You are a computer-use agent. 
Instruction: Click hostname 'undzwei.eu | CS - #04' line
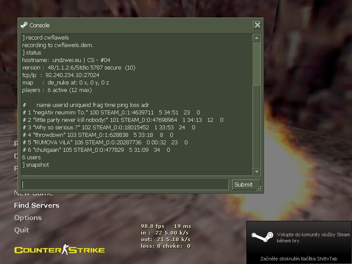click(x=66, y=60)
